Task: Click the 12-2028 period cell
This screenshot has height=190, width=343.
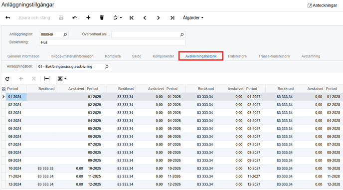Action: coord(334,185)
